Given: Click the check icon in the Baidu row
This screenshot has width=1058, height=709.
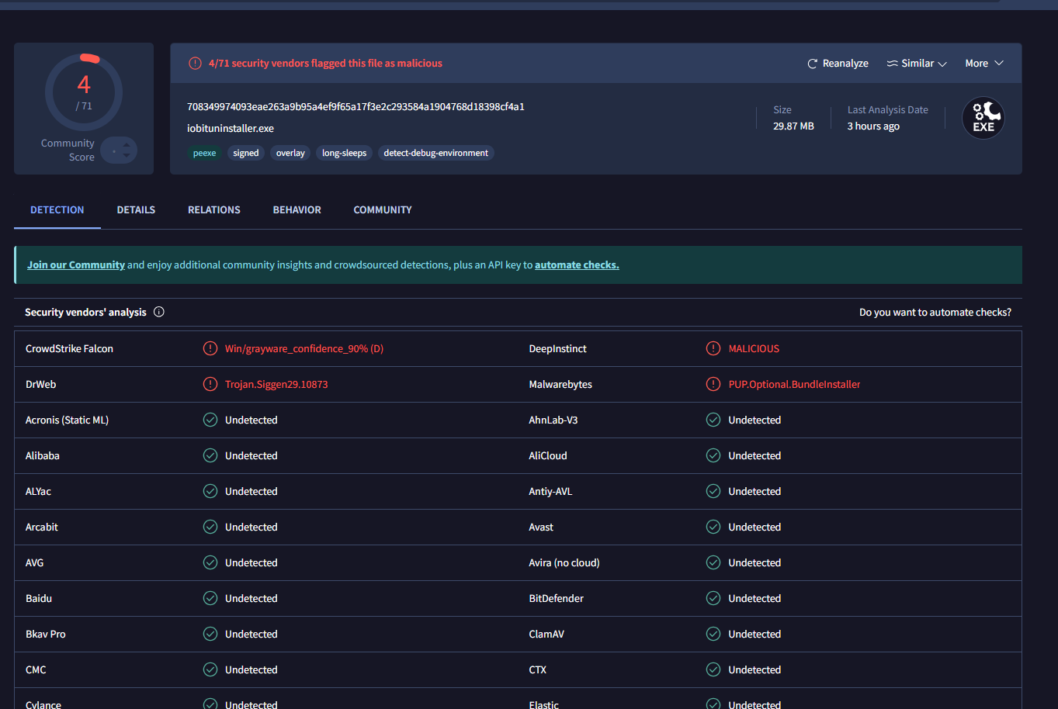Looking at the screenshot, I should coord(210,598).
